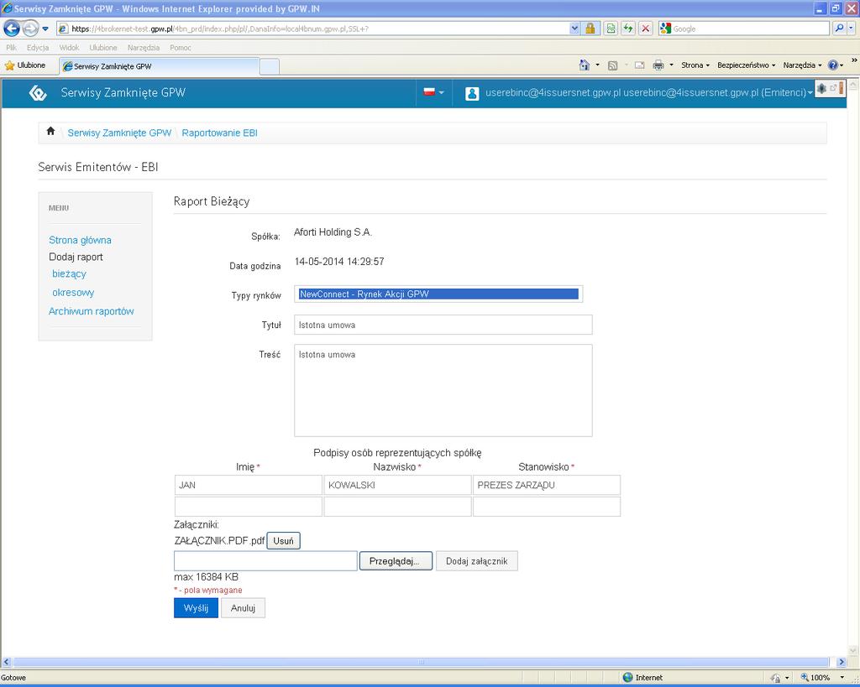Click the horizontal scrollbar left arrow
Viewport: 860px width, 687px height.
tap(7, 662)
